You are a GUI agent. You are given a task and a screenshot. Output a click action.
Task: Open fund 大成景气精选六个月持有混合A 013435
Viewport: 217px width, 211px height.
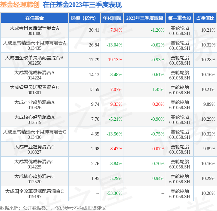(x=35, y=45)
